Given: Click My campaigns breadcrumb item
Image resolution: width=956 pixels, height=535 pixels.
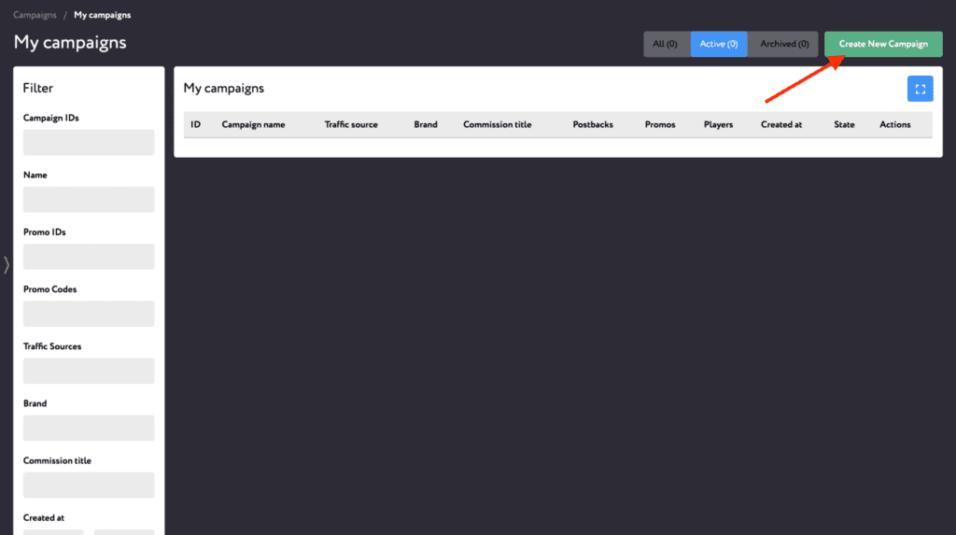Looking at the screenshot, I should tap(103, 15).
